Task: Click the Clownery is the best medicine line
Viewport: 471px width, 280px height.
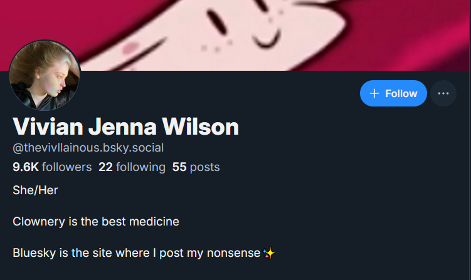Action: click(x=96, y=222)
